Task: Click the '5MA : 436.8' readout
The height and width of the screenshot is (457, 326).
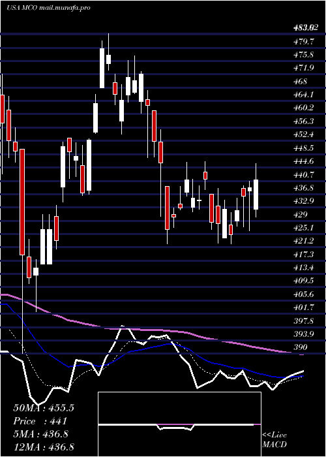Action: (x=40, y=434)
